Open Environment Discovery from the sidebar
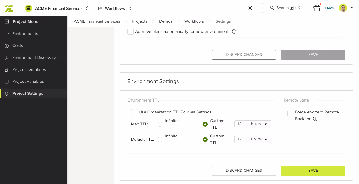This screenshot has width=359, height=184. [34, 57]
